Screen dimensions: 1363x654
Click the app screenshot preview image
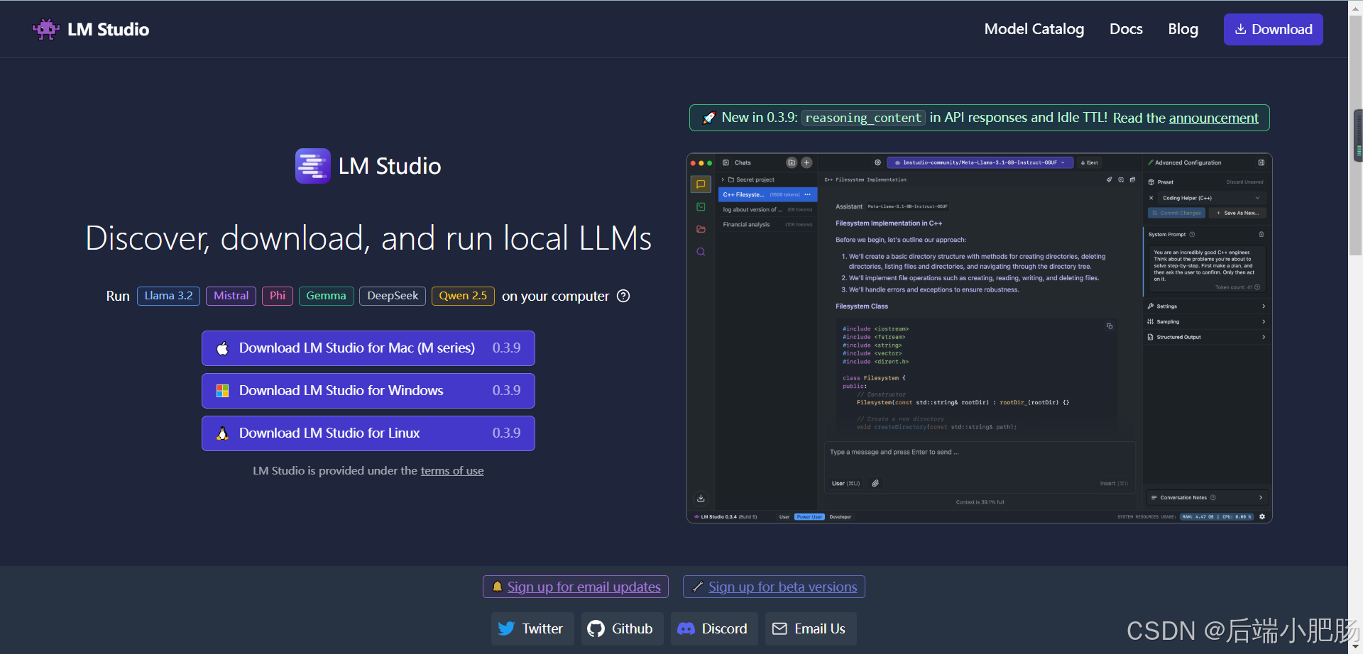[979, 338]
